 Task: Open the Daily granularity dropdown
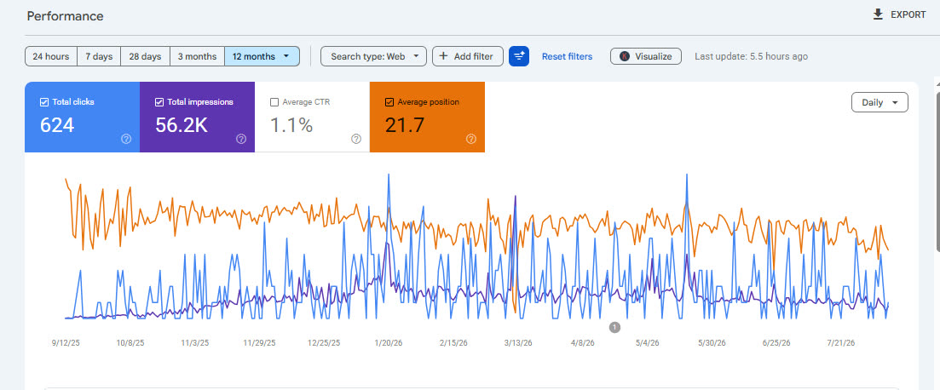(879, 102)
